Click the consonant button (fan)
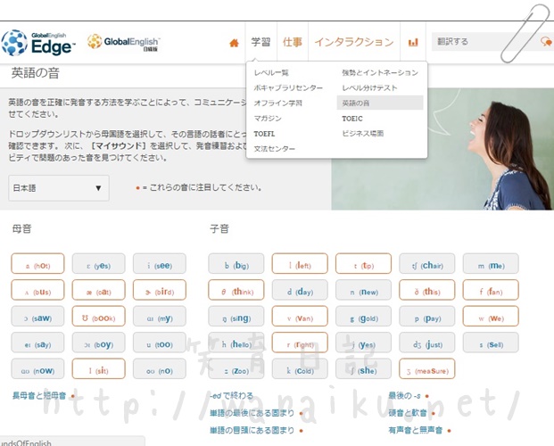The width and height of the screenshot is (554, 446). coord(491,290)
